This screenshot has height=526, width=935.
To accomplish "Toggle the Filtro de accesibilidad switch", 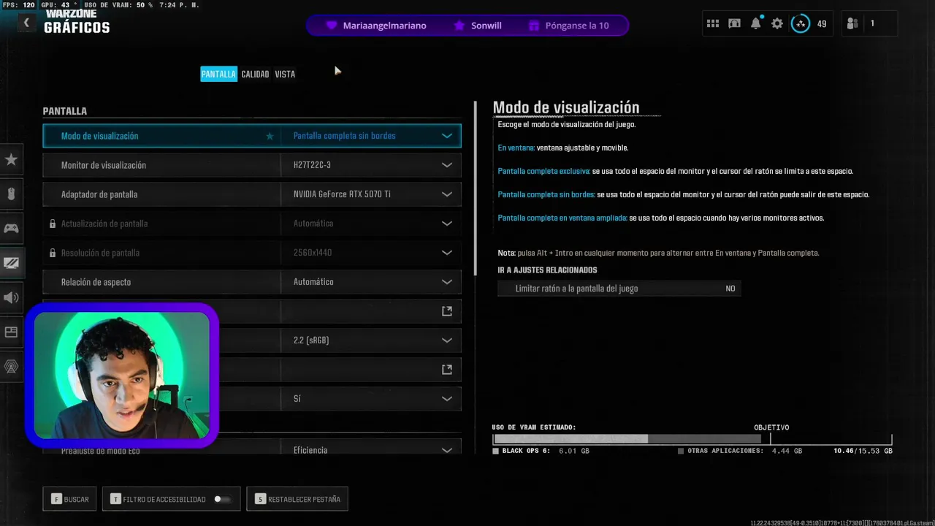I will coord(221,499).
